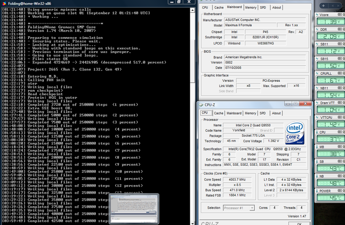Open the settings grid icon on SB11 gadget

pos(340,44)
